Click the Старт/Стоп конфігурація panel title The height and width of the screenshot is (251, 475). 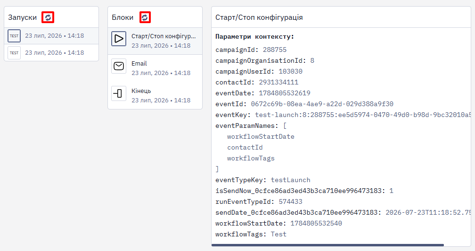259,17
